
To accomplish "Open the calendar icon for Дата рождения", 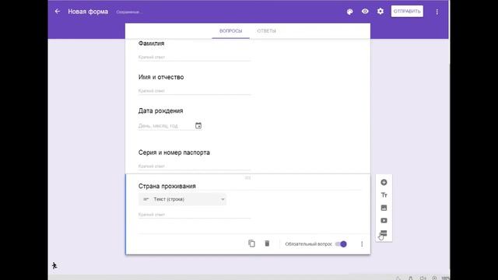I will click(198, 126).
